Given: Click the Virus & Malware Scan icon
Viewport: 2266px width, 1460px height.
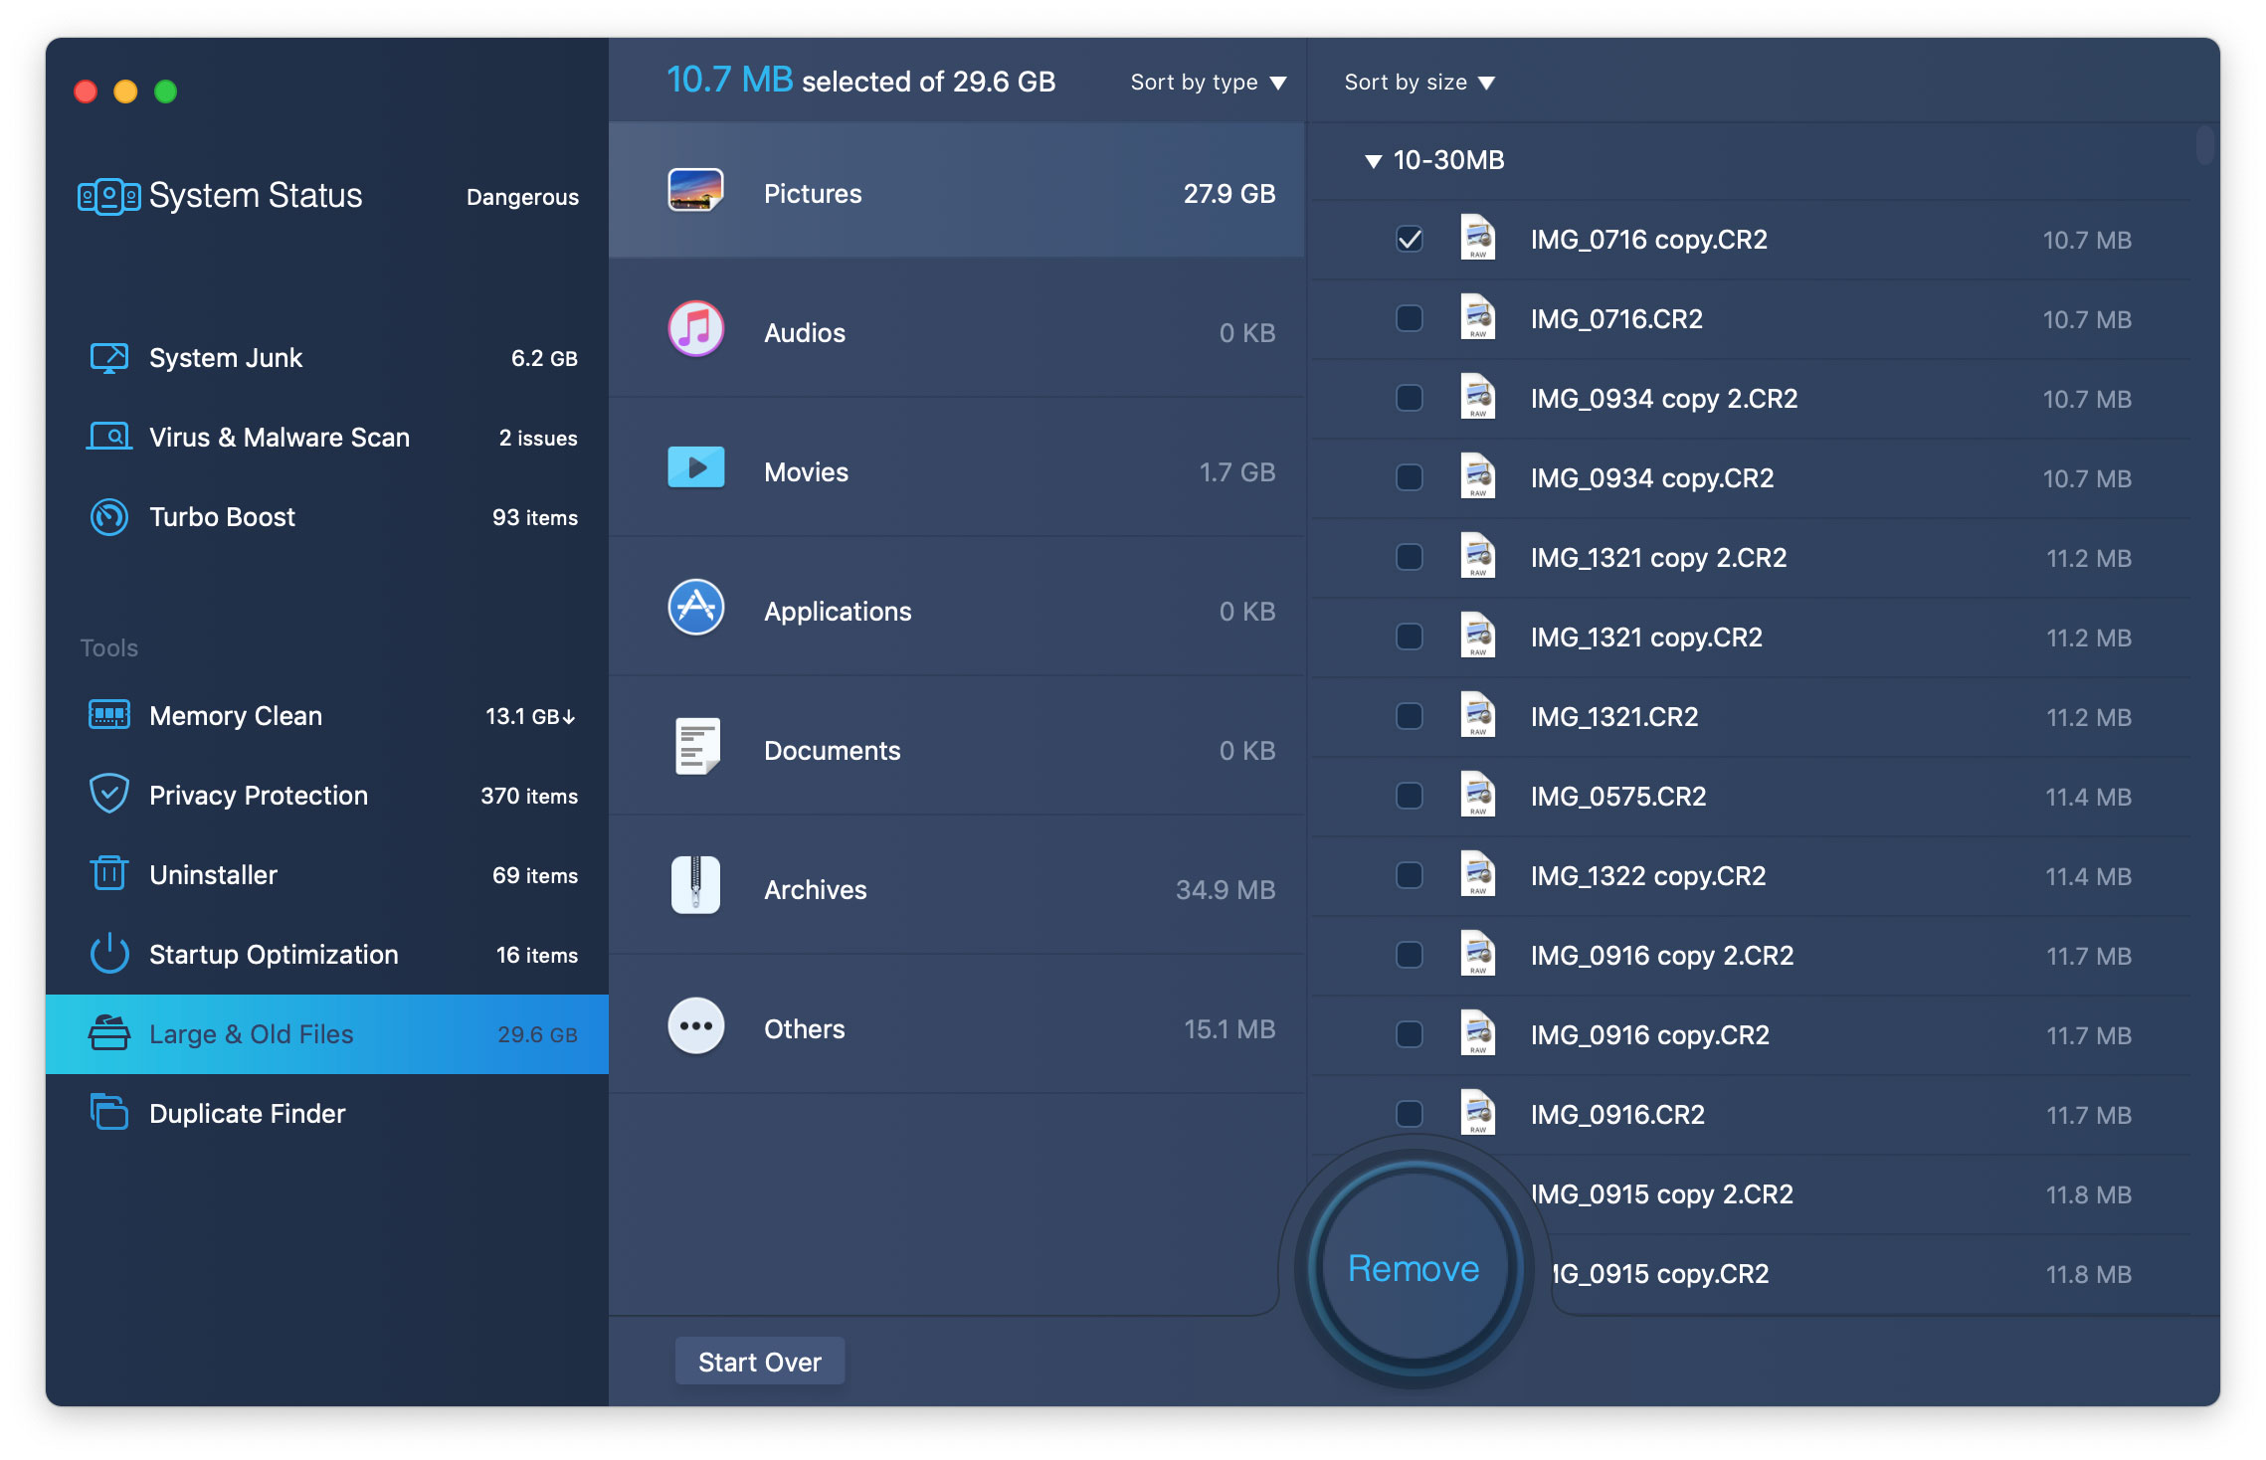Looking at the screenshot, I should coord(108,438).
